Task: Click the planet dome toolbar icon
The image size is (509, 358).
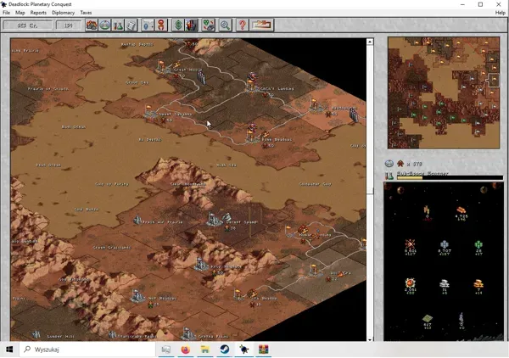Action: (105, 25)
